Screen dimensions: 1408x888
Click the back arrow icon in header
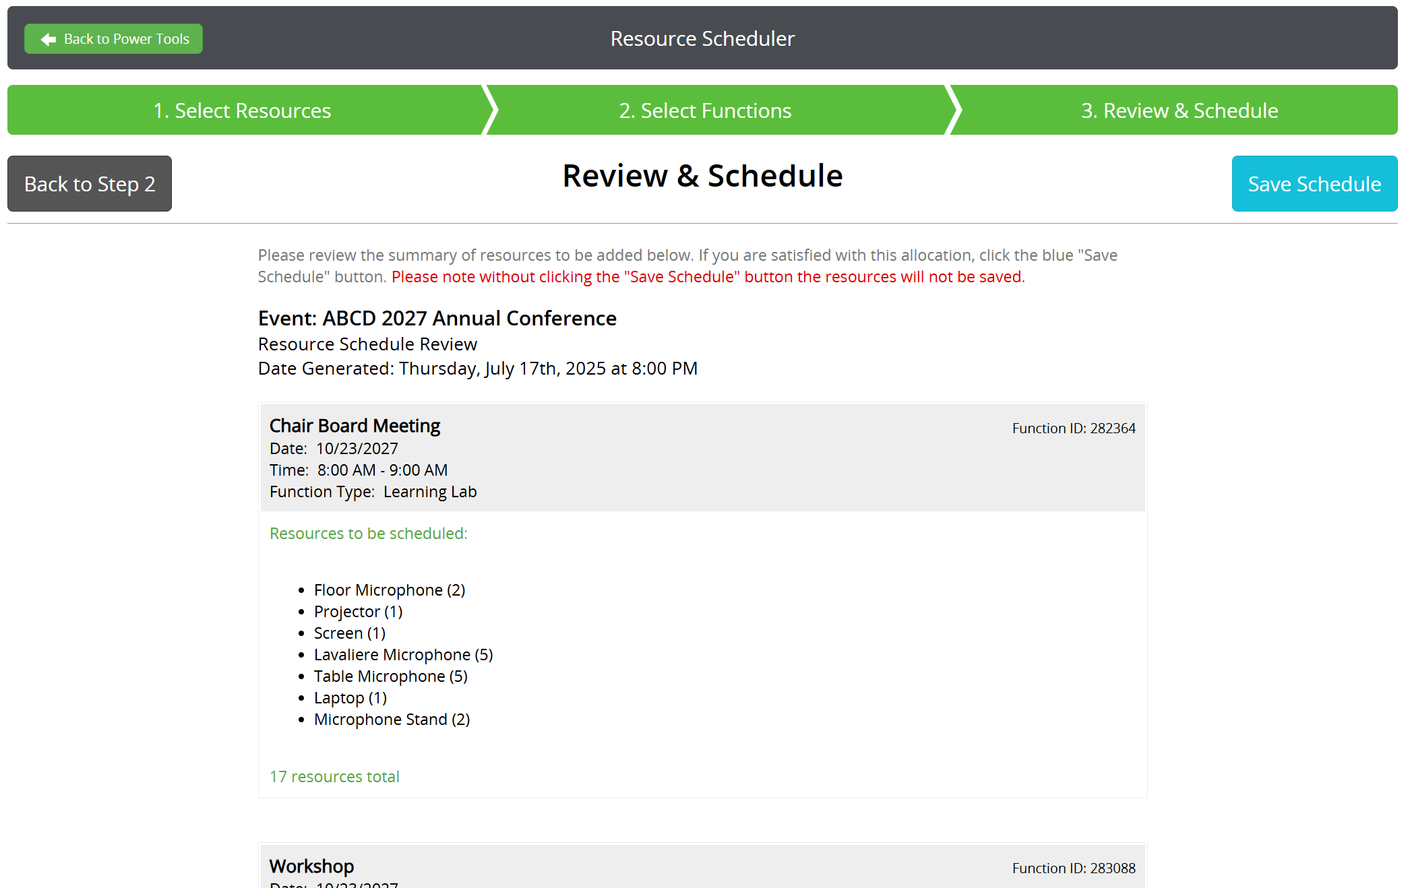point(48,39)
